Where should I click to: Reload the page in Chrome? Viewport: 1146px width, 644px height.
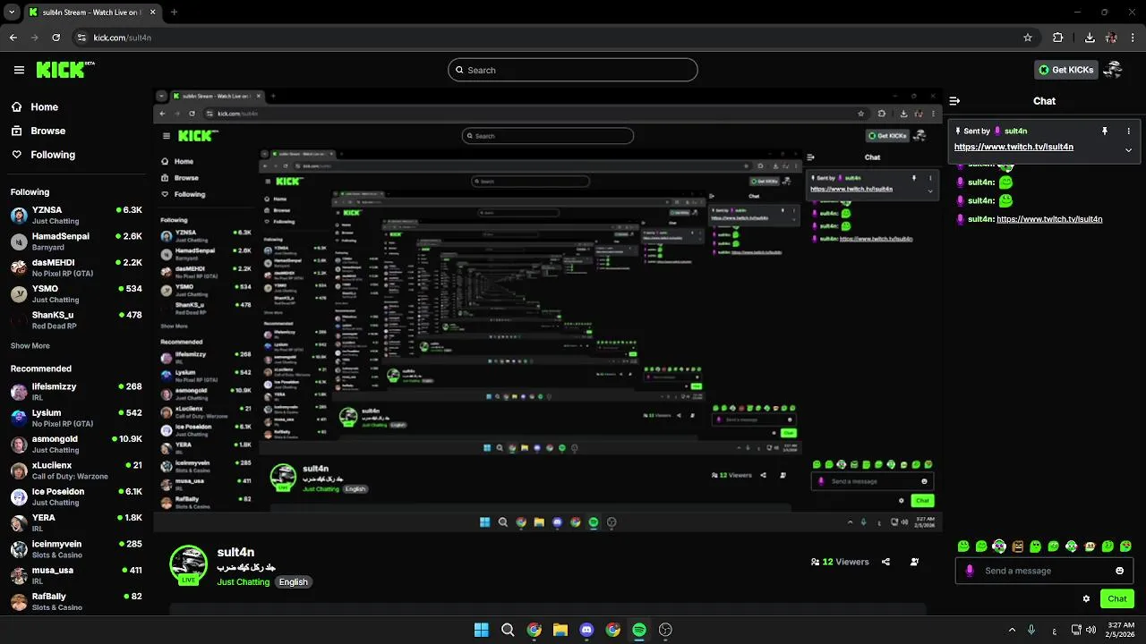pos(56,38)
